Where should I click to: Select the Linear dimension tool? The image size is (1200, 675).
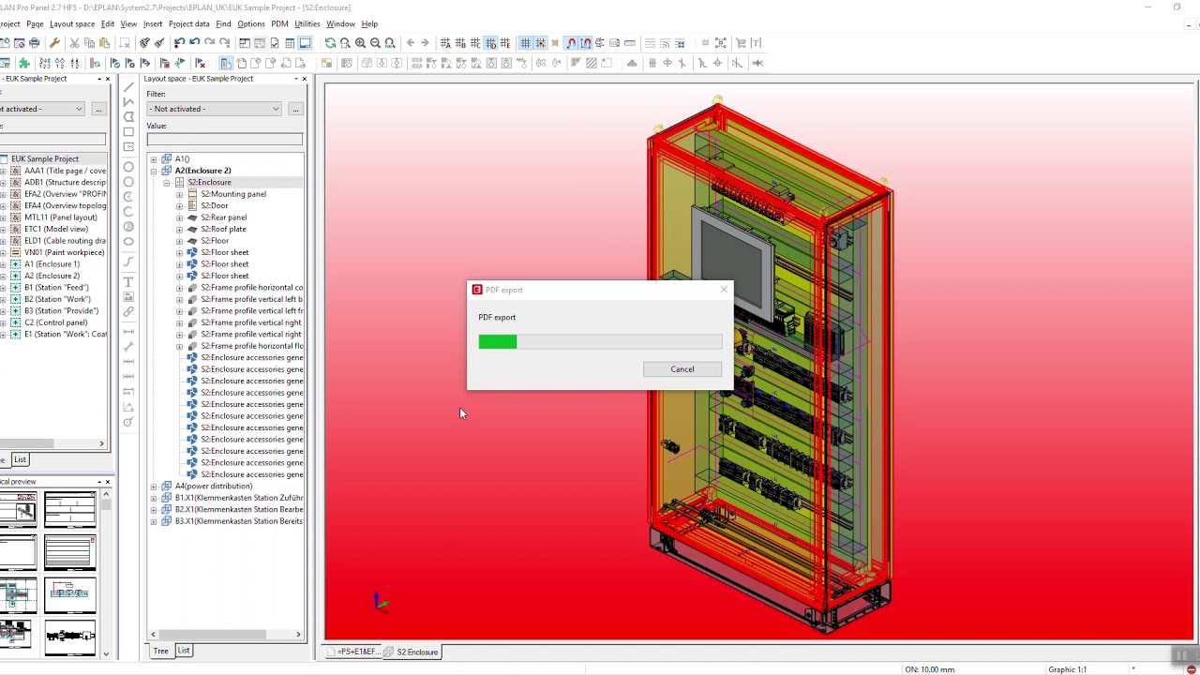pos(128,332)
